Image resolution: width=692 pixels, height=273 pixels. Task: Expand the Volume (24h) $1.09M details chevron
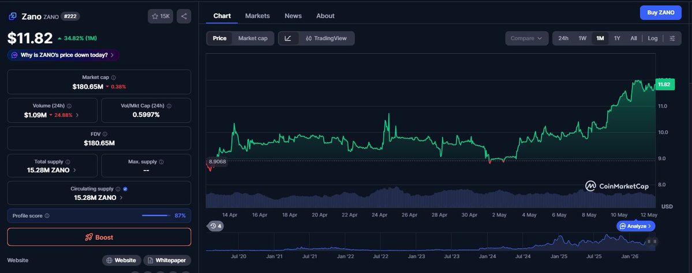click(x=78, y=115)
